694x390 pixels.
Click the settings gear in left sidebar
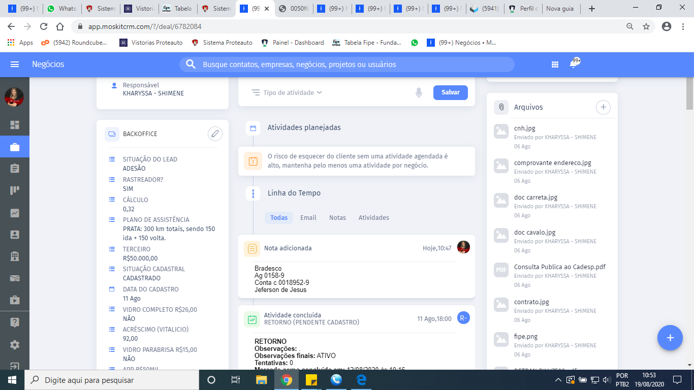click(x=15, y=345)
